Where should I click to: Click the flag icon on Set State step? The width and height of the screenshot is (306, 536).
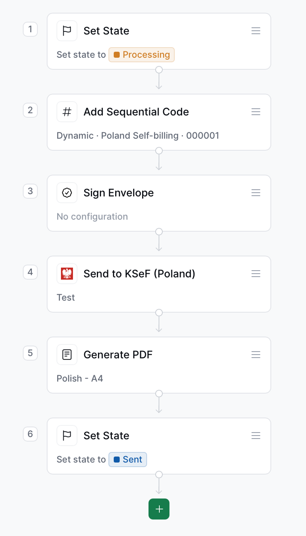tap(67, 31)
